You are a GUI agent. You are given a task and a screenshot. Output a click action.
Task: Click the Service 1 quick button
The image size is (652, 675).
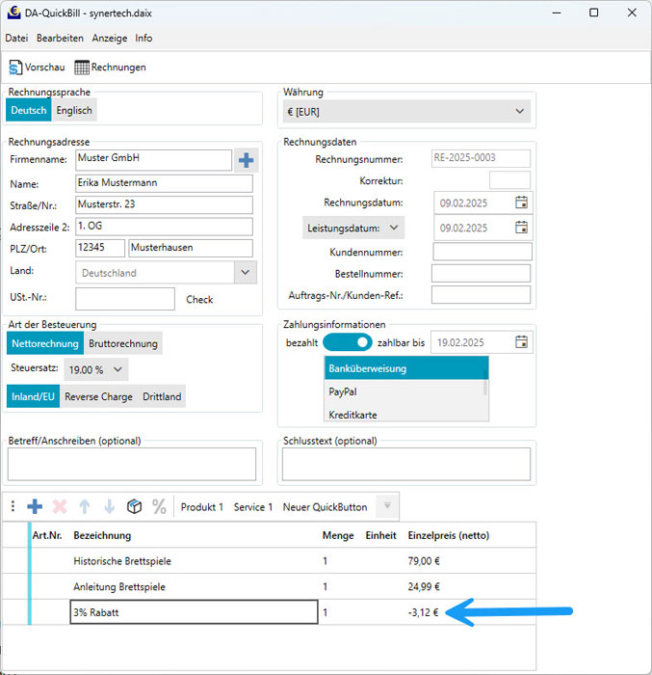point(253,507)
